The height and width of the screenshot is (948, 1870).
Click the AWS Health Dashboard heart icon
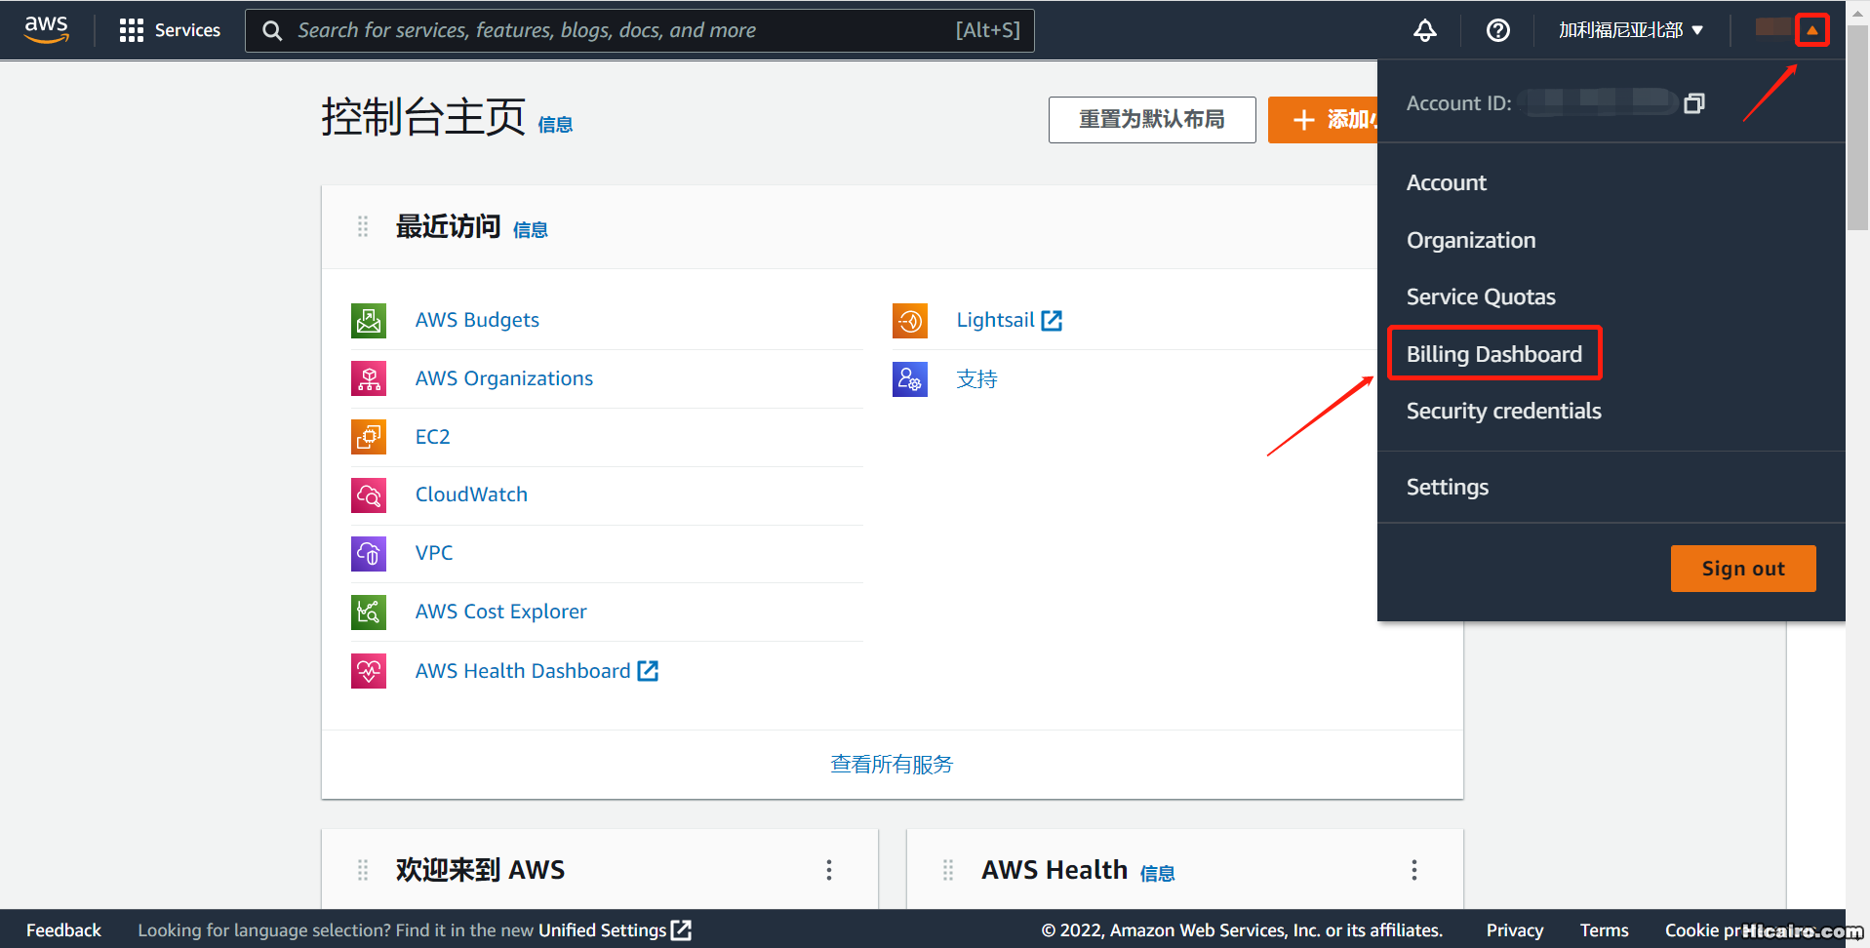click(369, 671)
